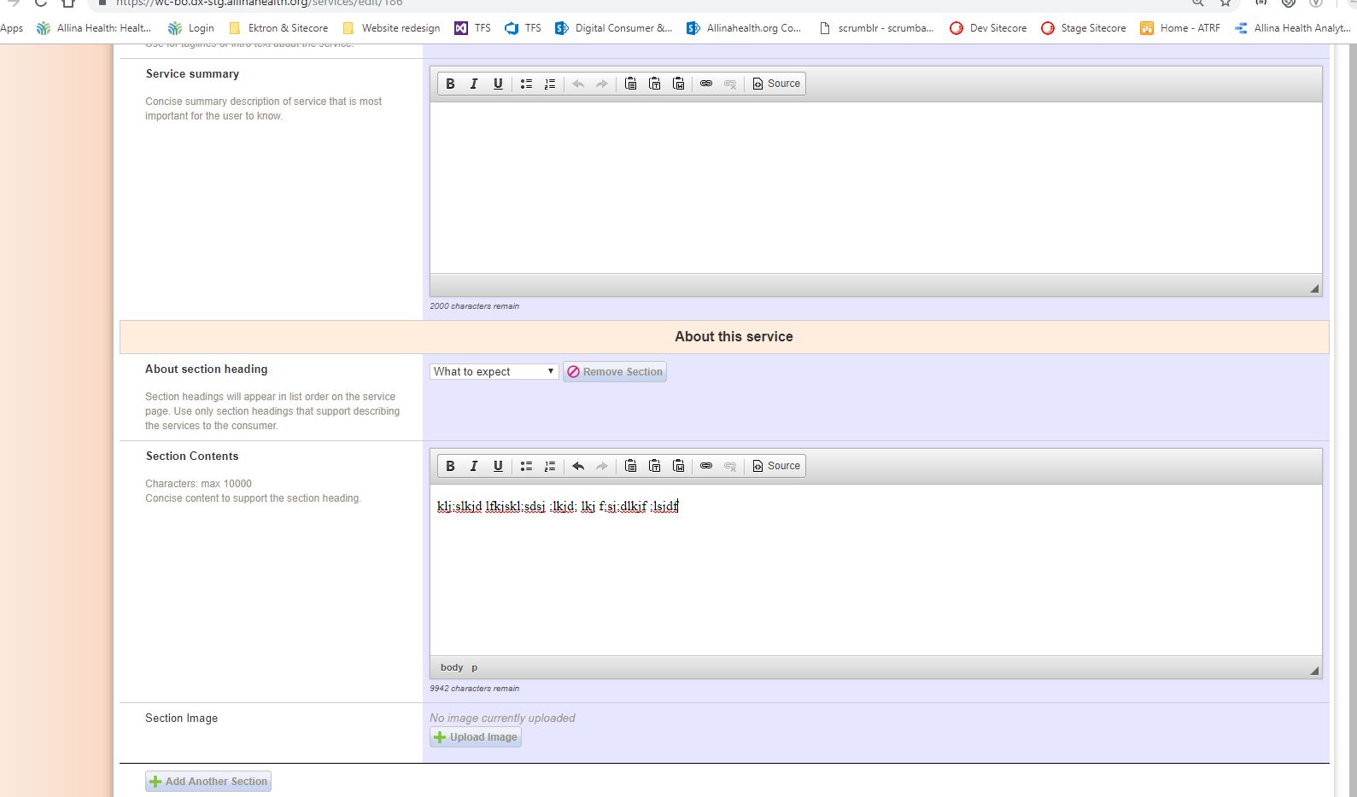This screenshot has height=797, width=1357.
Task: Insert bulleted list in Section Contents editor
Action: point(526,466)
